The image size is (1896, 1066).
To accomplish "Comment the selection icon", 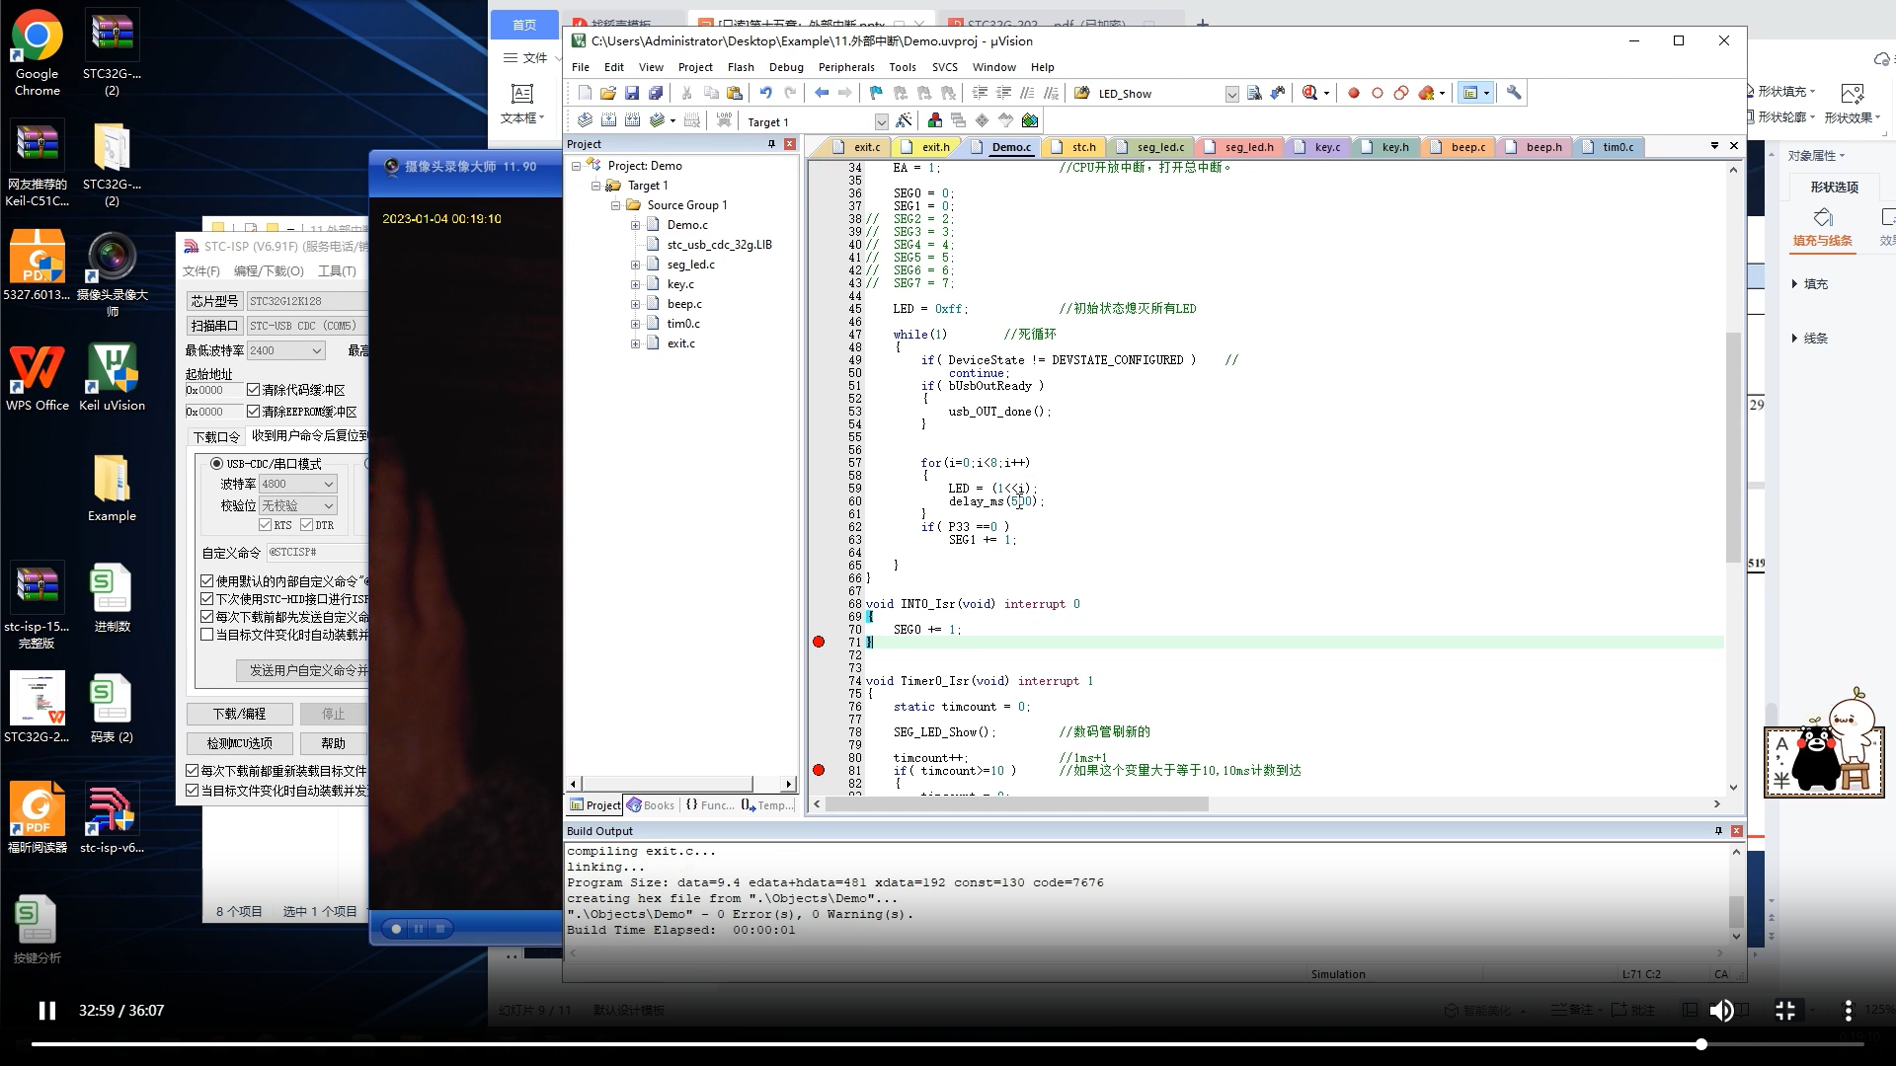I will pyautogui.click(x=1027, y=93).
